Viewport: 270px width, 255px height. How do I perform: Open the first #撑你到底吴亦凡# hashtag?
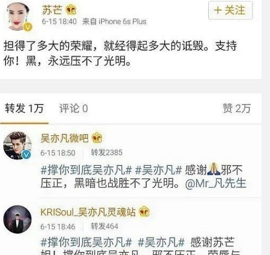tap(86, 170)
